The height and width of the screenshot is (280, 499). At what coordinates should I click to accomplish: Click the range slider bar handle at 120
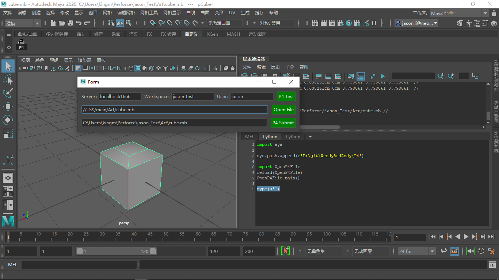153,251
